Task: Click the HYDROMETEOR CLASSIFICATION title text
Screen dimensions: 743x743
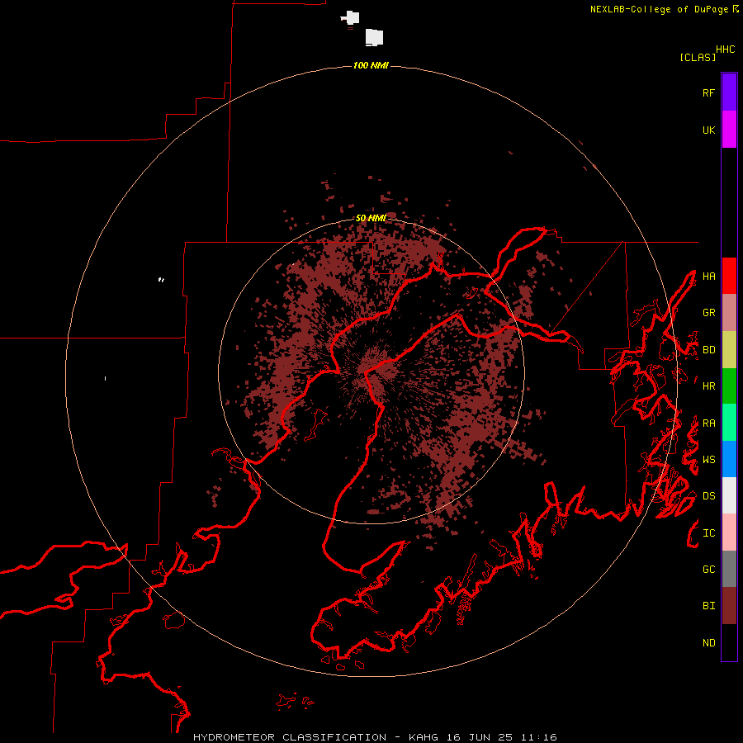Action: 290,737
